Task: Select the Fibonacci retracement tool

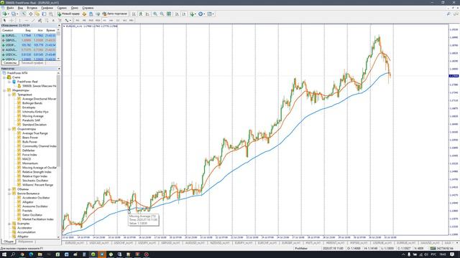Action: pos(47,20)
